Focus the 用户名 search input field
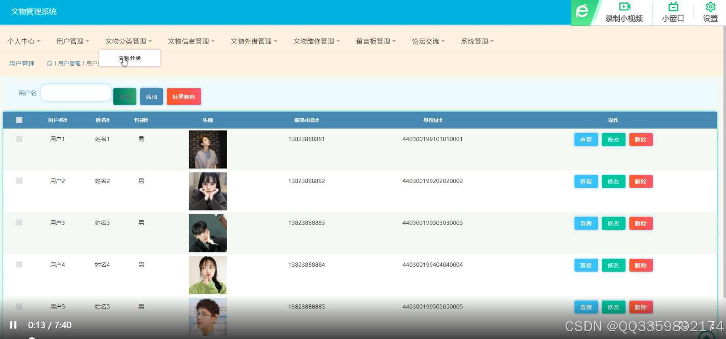The height and width of the screenshot is (339, 726). [76, 93]
